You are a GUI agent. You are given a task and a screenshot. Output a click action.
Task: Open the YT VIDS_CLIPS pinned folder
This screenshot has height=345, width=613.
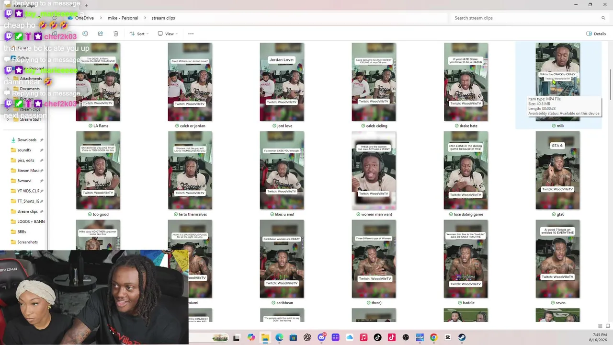point(28,191)
